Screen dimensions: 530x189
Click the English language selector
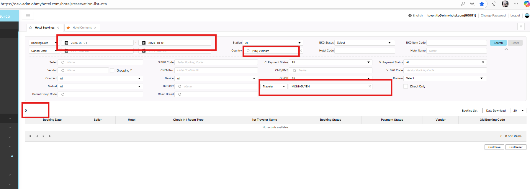point(416,16)
